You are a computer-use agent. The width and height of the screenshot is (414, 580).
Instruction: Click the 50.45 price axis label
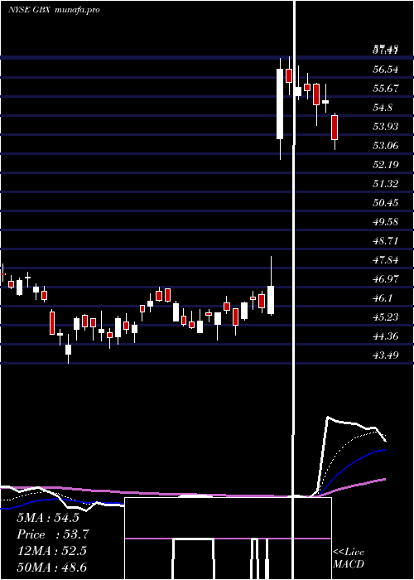(386, 203)
